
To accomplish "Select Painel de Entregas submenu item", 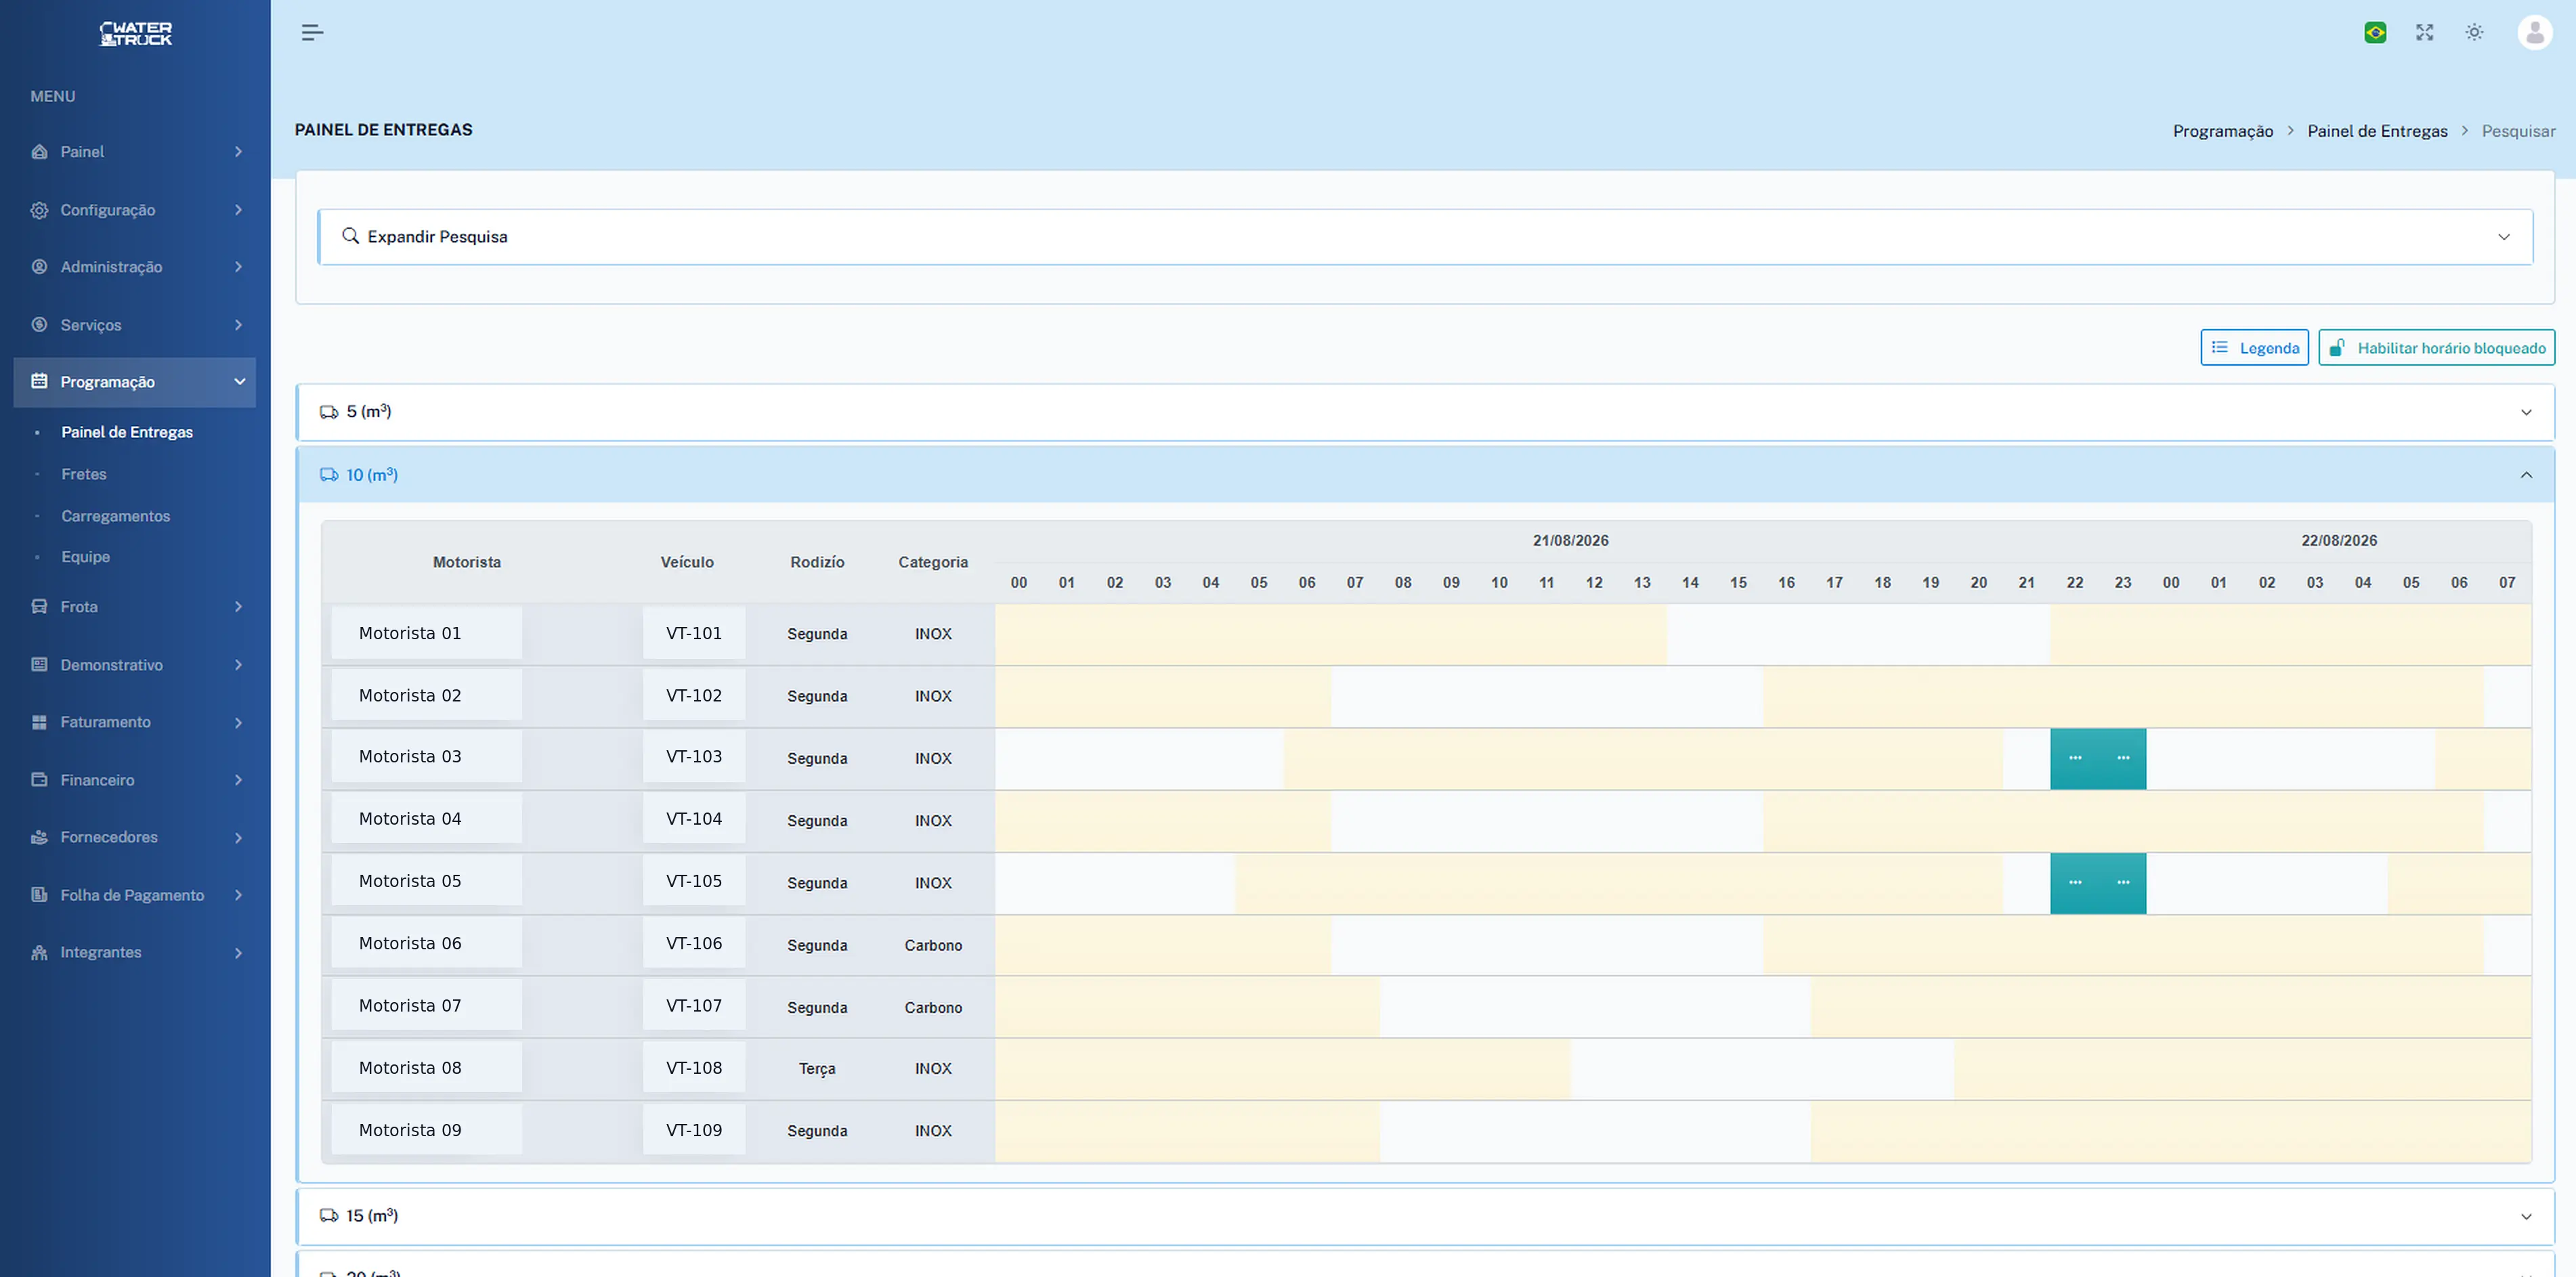I will [127, 432].
